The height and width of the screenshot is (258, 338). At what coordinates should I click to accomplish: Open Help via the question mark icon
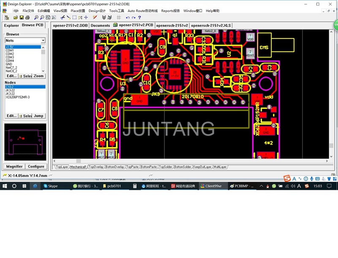point(139,17)
